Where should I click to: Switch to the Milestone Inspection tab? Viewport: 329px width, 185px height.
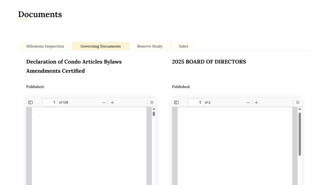[x=45, y=46]
